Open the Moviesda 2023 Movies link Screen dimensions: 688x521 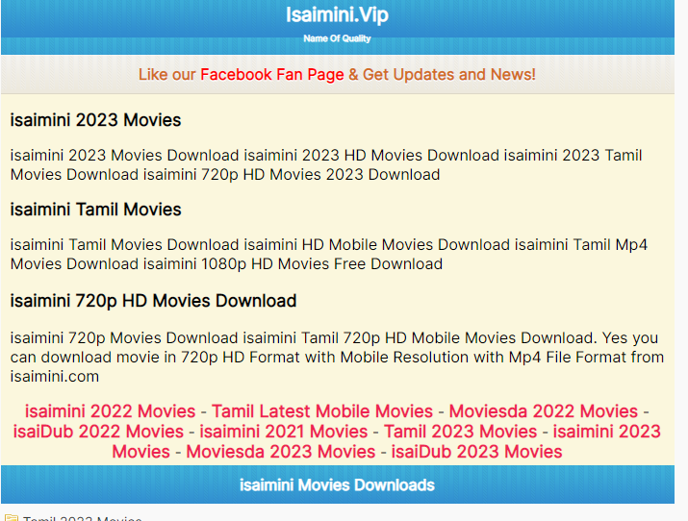point(281,452)
